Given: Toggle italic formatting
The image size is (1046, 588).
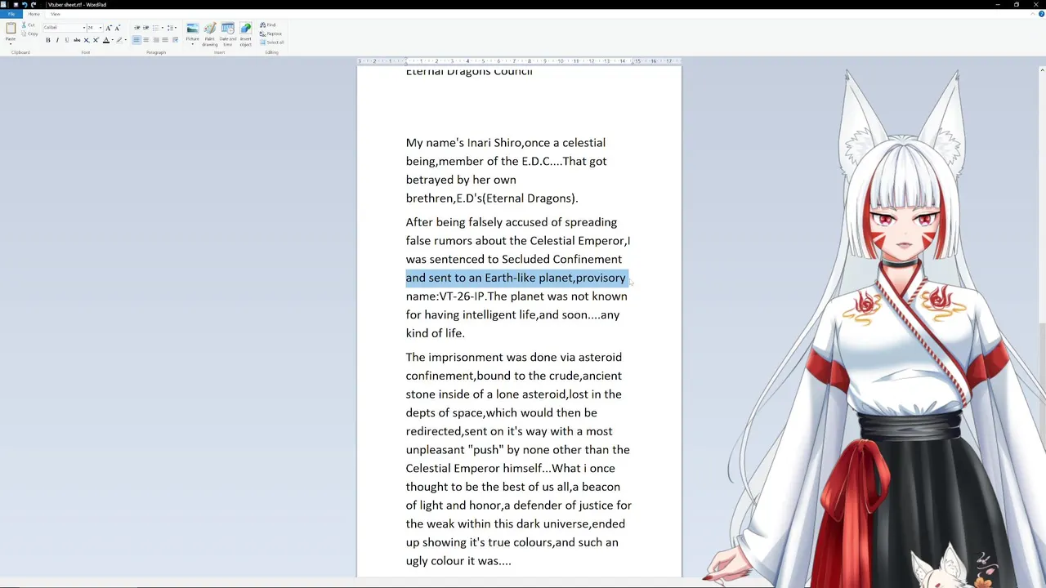Looking at the screenshot, I should (57, 40).
